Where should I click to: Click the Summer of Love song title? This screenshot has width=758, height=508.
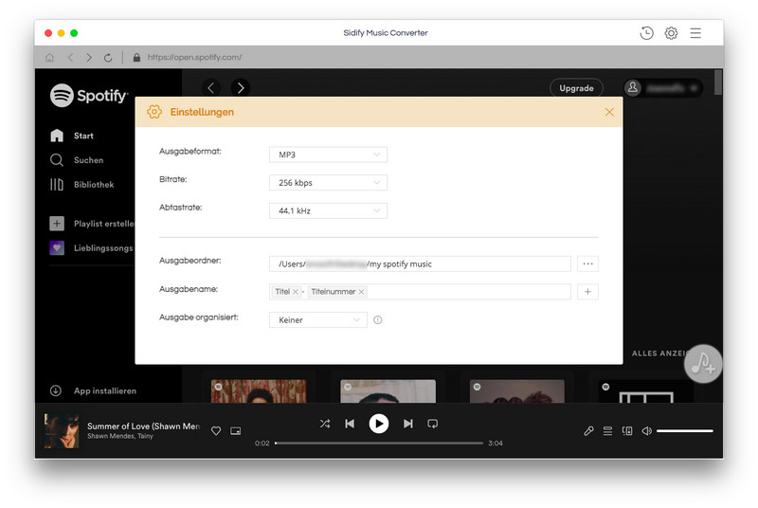(x=143, y=426)
